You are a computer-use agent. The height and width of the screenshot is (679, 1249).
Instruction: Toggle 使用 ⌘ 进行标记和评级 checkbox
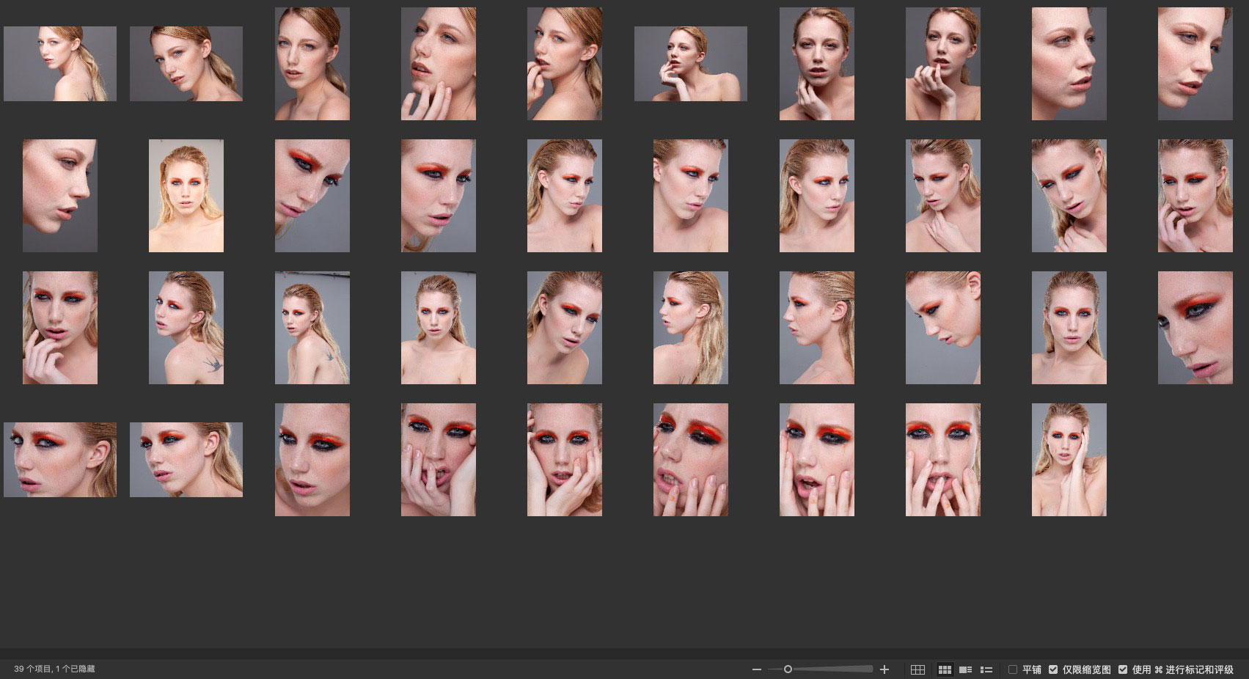point(1123,669)
